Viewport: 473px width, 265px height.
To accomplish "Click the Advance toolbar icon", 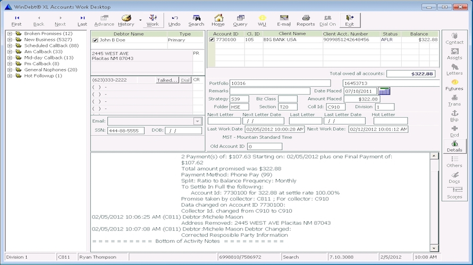I will click(104, 21).
